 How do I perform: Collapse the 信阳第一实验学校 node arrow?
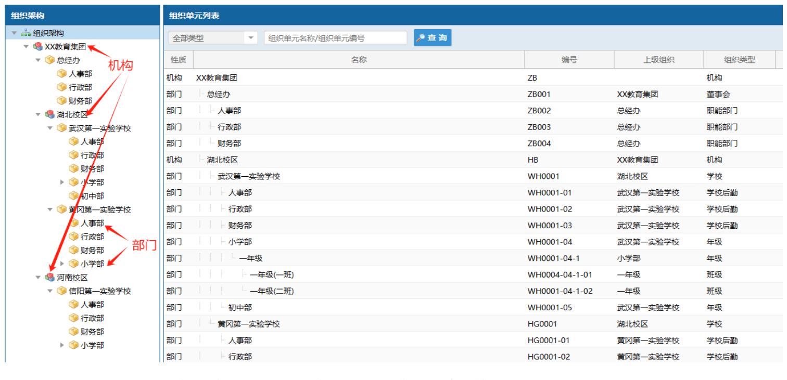coord(50,291)
